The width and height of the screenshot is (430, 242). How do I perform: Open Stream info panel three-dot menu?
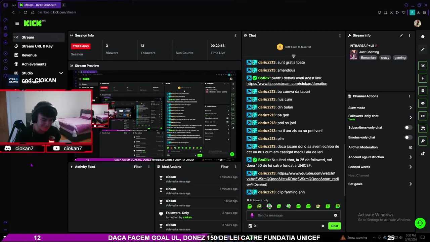pyautogui.click(x=409, y=35)
